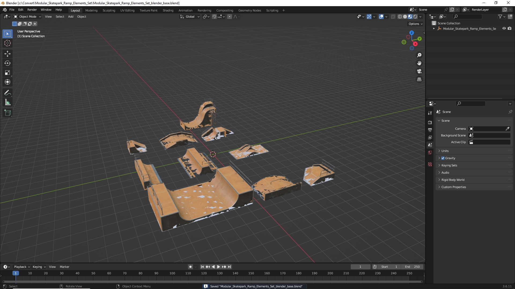
Task: Expand Modular_Skatepark collection tree arrow
Action: [x=434, y=28]
